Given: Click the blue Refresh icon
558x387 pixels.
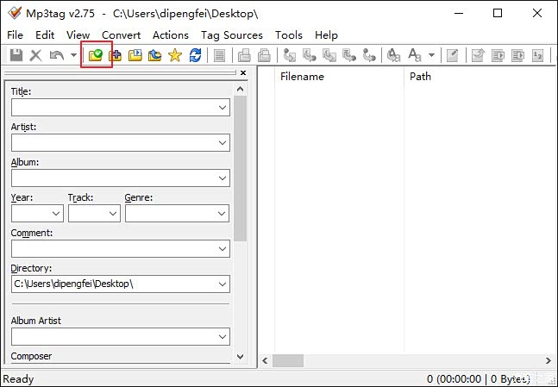Looking at the screenshot, I should [195, 55].
